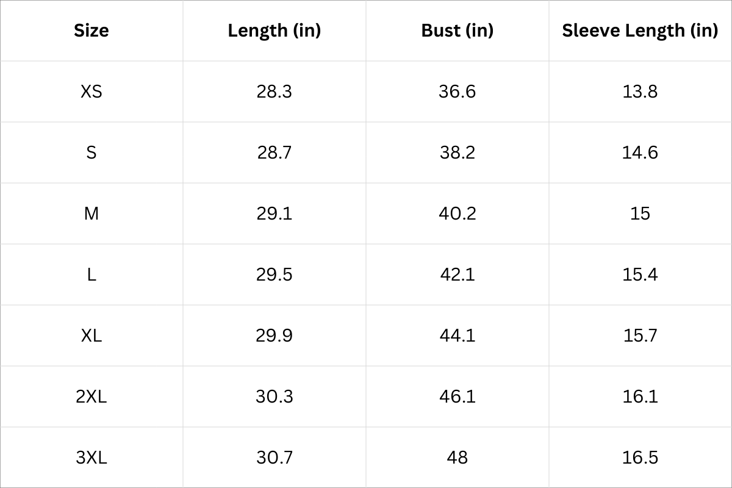Select the 29.5 length cell
Screen dimensions: 732x488
pyautogui.click(x=274, y=274)
